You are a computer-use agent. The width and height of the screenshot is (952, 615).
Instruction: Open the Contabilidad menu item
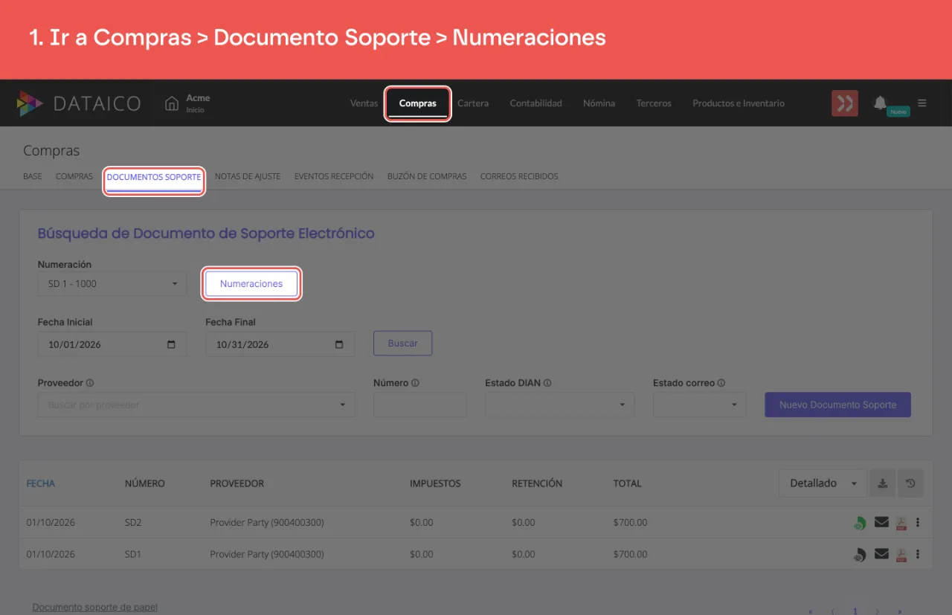(x=535, y=103)
